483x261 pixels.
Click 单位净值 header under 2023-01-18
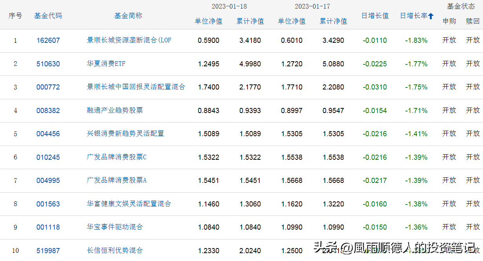(x=209, y=21)
